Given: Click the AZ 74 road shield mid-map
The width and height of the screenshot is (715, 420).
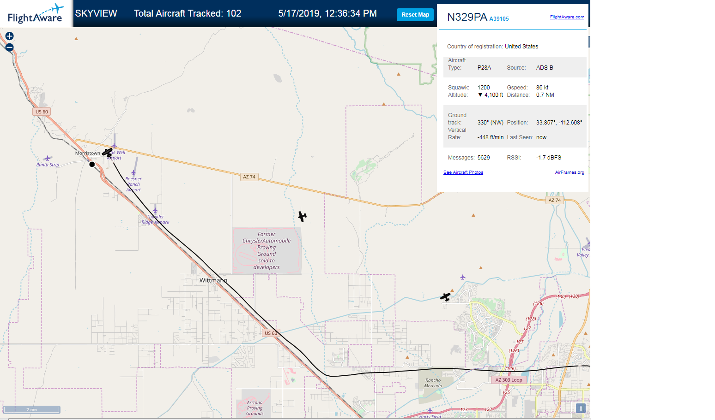Looking at the screenshot, I should (x=249, y=177).
